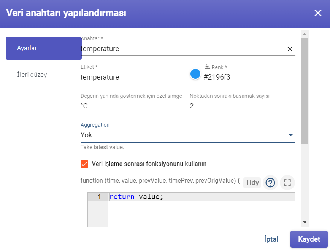The image size is (330, 250).
Task: Click the Take latest value. hint text
Action: (102, 147)
